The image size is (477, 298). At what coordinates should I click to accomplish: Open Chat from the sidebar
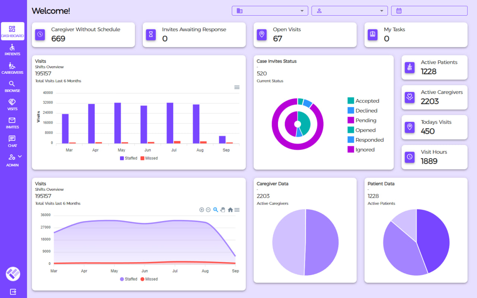click(x=13, y=140)
